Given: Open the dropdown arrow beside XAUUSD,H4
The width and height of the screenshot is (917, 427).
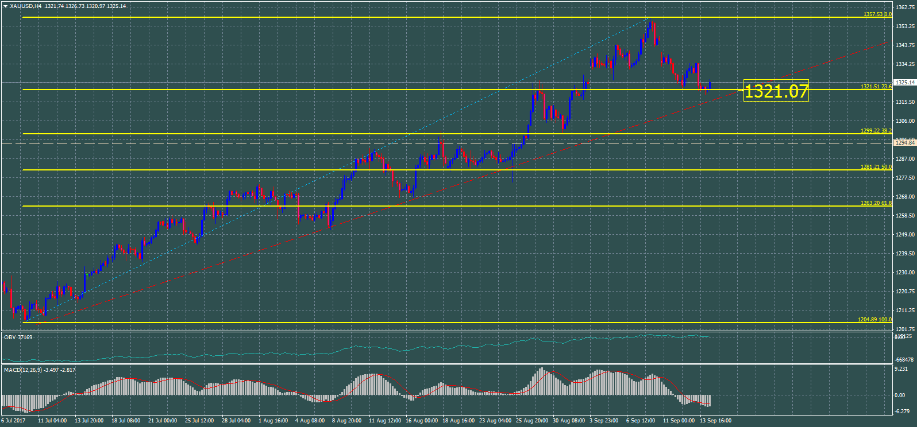Looking at the screenshot, I should click(5, 6).
